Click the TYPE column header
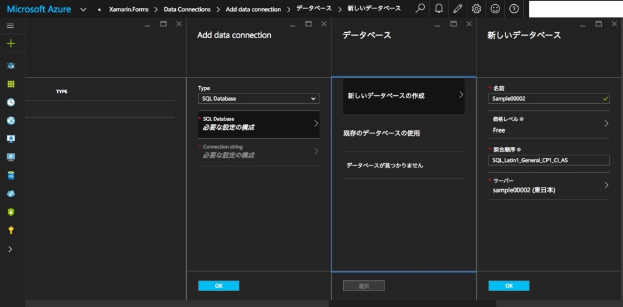Screen dimensions: 623x307 click(61, 92)
